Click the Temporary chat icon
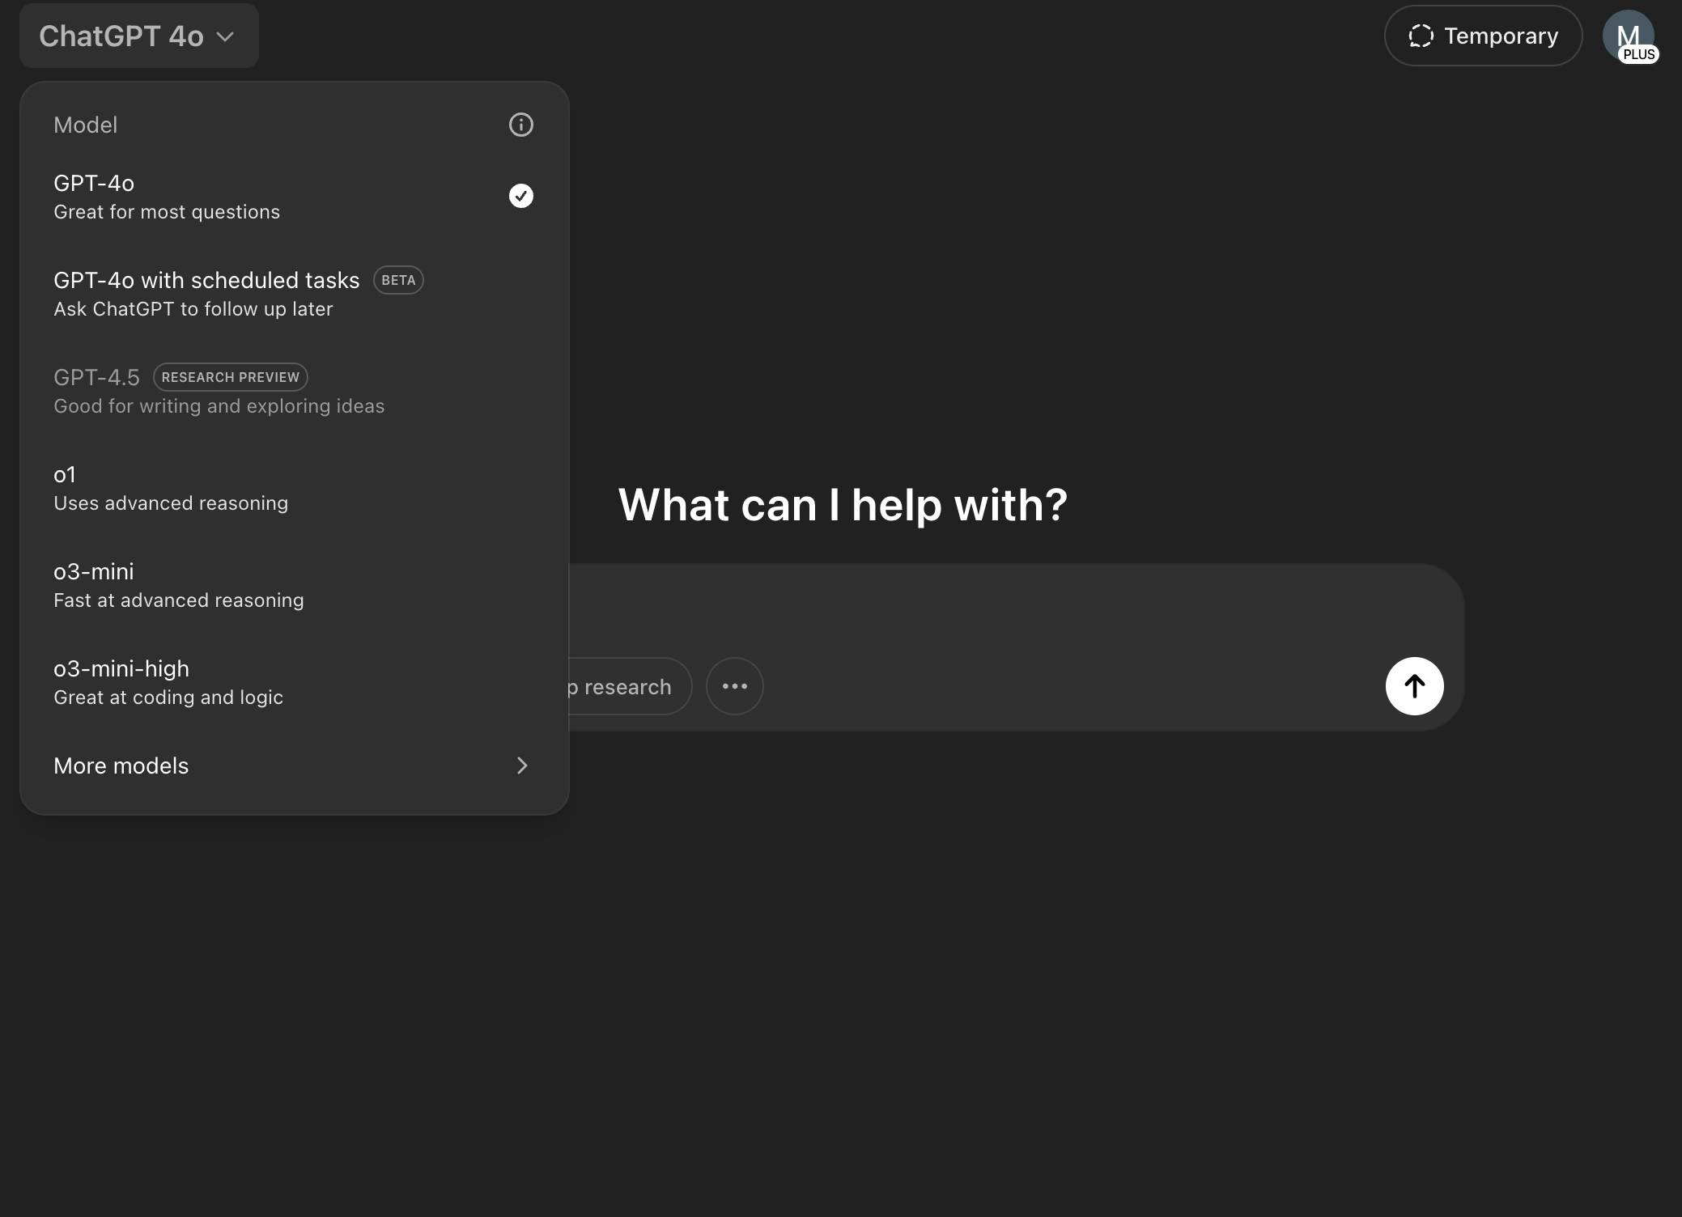 pyautogui.click(x=1423, y=35)
